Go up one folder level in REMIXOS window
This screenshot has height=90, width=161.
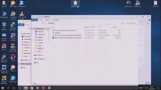[x=42, y=23]
